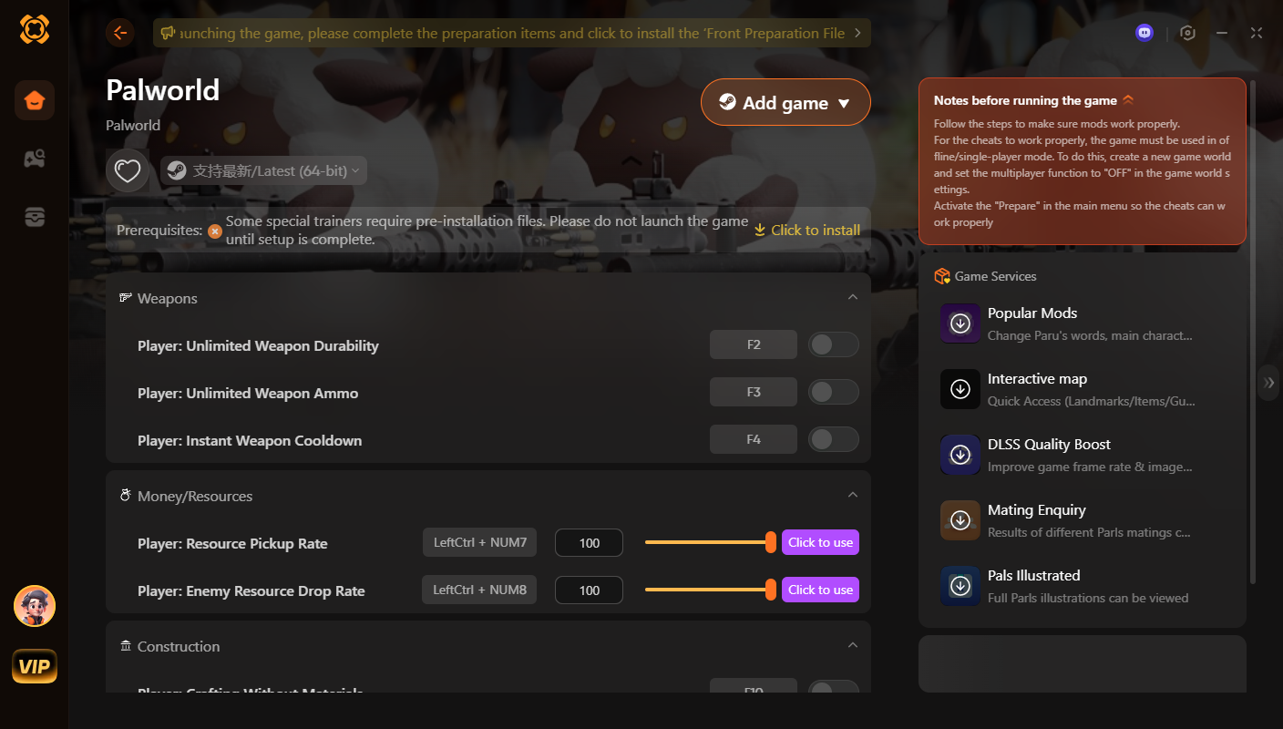The height and width of the screenshot is (729, 1283).
Task: Change LeftCtrl + NUM7 hotkey
Action: (480, 542)
